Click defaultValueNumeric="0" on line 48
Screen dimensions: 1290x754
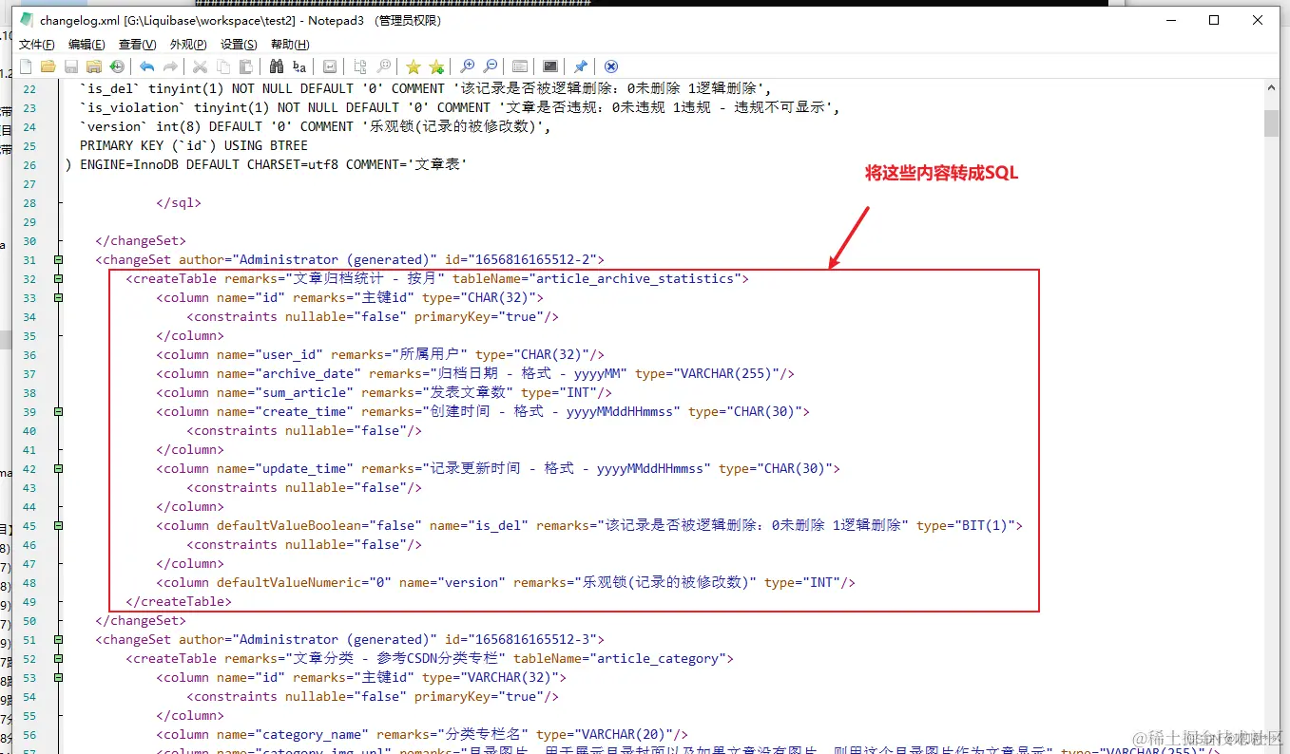pyautogui.click(x=304, y=582)
